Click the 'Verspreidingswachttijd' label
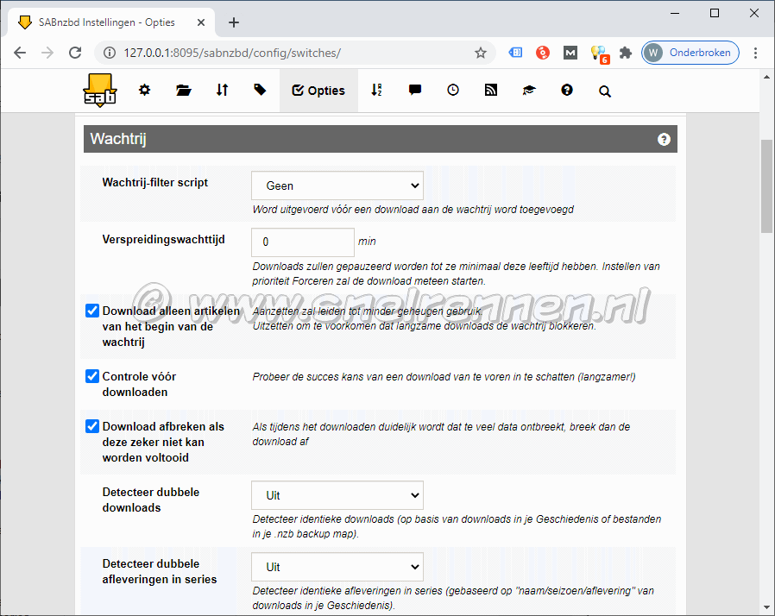This screenshot has width=775, height=616. click(164, 240)
